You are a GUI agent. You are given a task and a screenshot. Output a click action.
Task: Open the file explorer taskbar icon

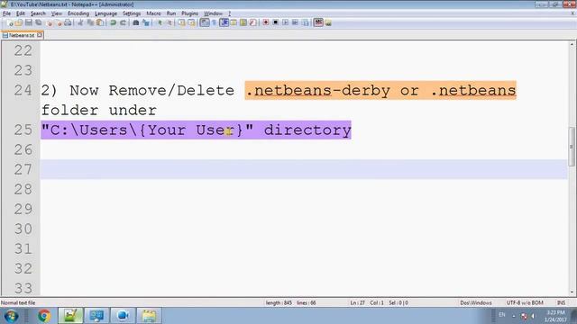pyautogui.click(x=149, y=316)
